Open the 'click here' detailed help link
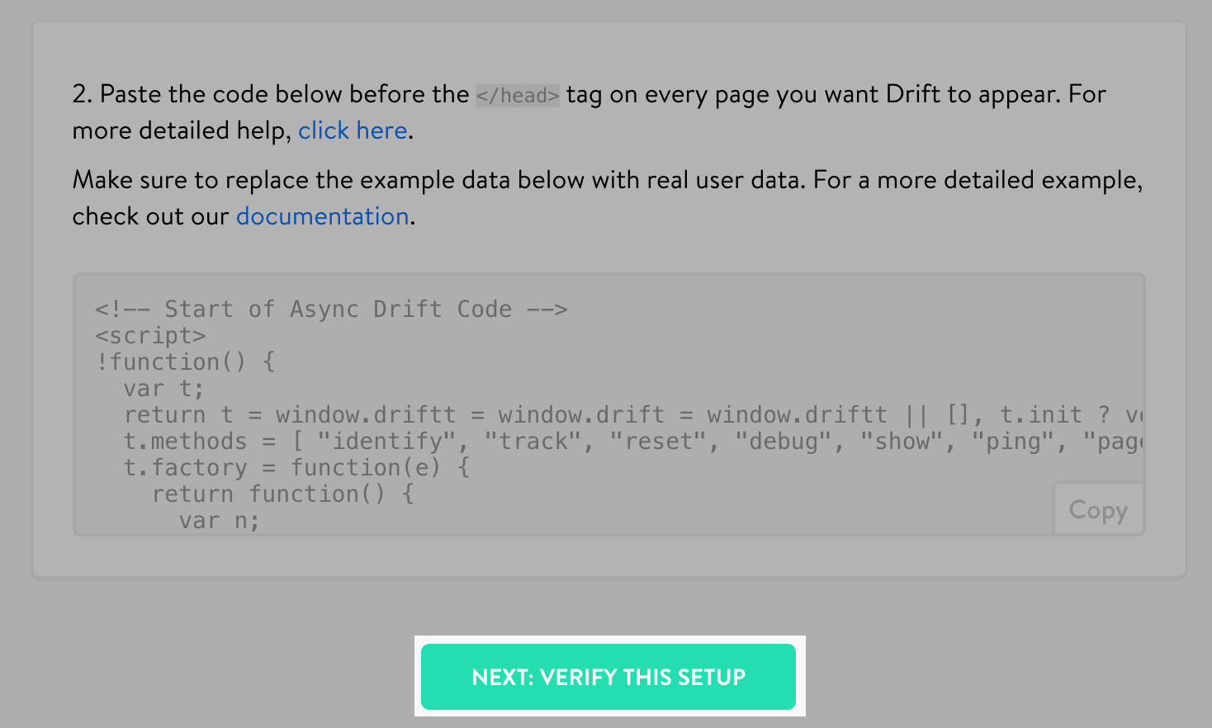Screen dimensions: 1212x728 click(x=353, y=130)
